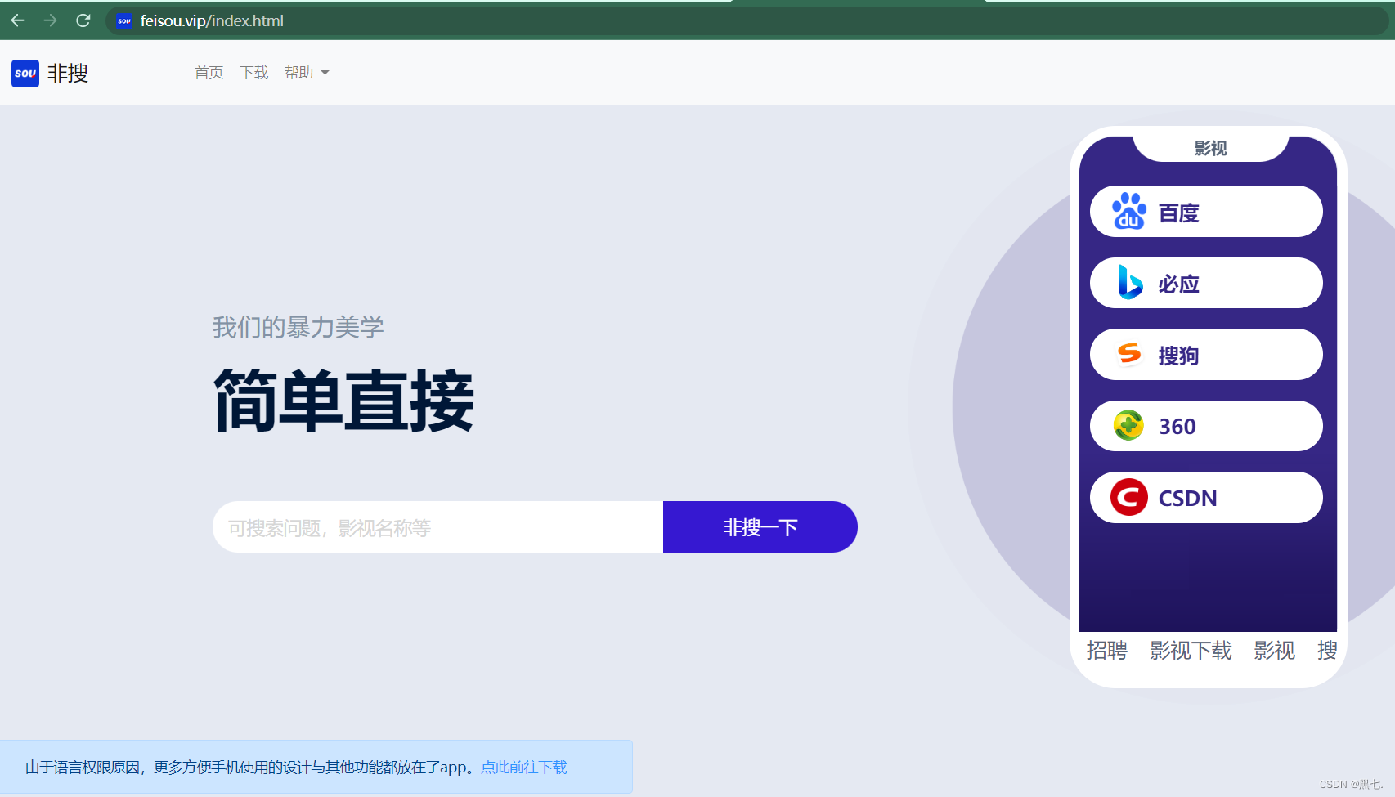Click the browser forward arrow
The width and height of the screenshot is (1395, 797).
(51, 20)
